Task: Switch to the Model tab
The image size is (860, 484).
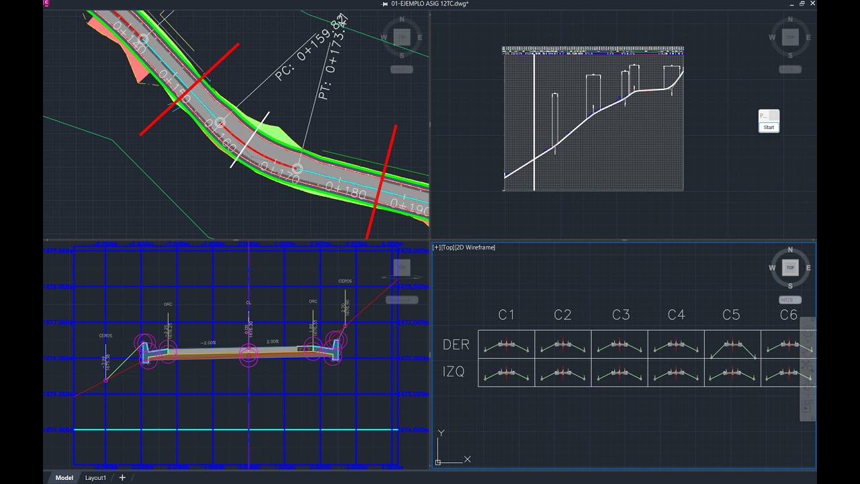Action: click(64, 477)
